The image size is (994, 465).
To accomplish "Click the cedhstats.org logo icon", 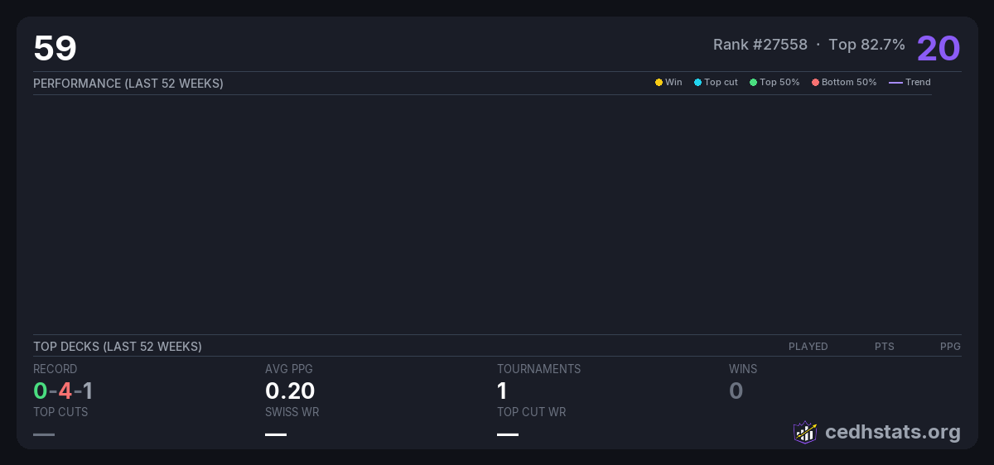I will [x=804, y=432].
